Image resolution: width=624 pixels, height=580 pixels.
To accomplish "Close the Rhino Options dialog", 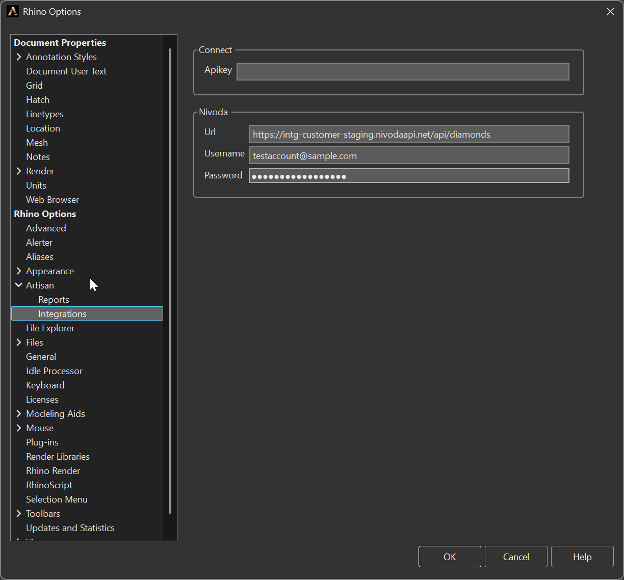I will [610, 11].
